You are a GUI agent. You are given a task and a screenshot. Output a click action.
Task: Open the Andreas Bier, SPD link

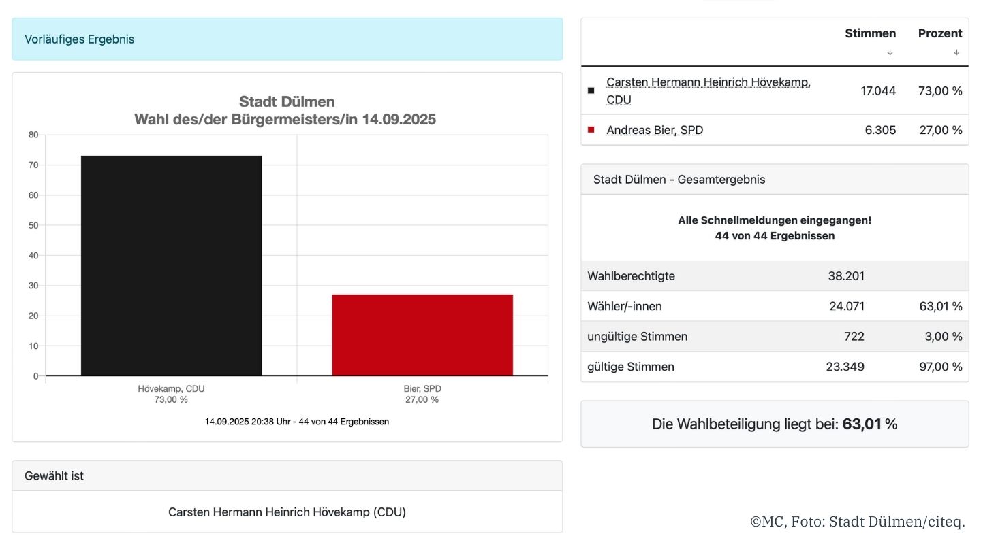point(654,130)
